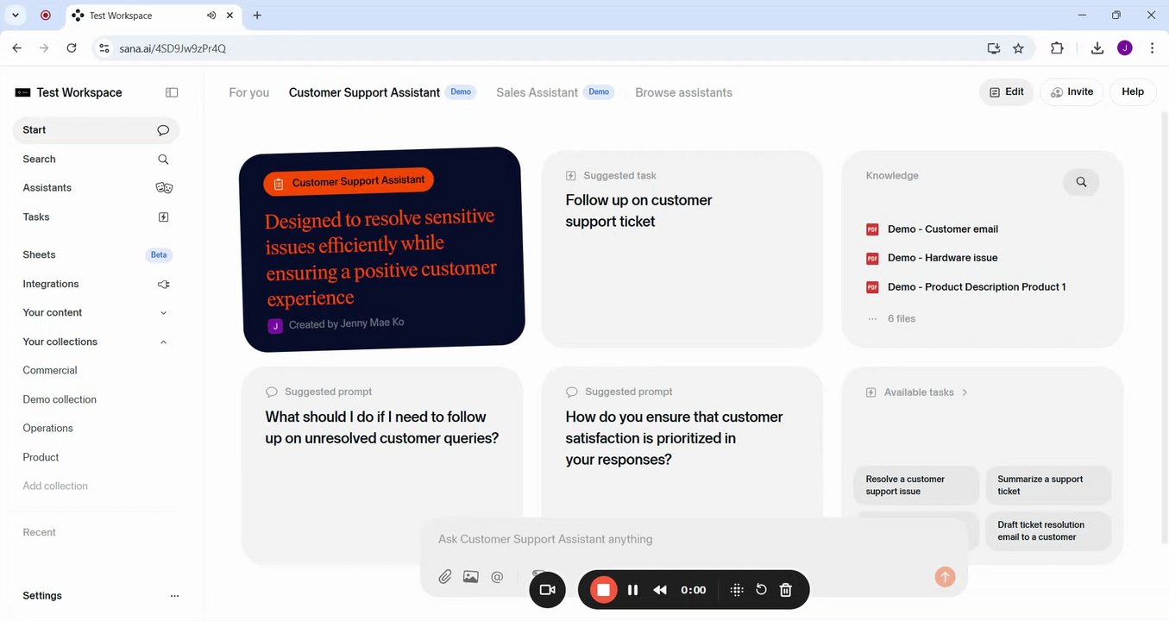Click the Edit button
Viewport: 1169px width, 621px height.
pos(1006,92)
